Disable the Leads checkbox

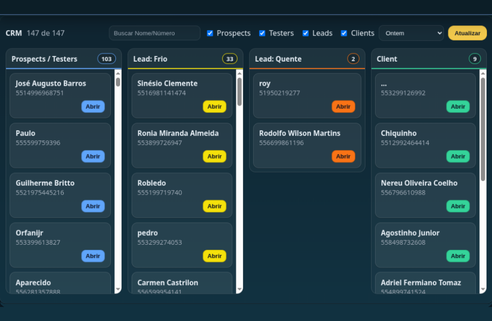pos(305,33)
